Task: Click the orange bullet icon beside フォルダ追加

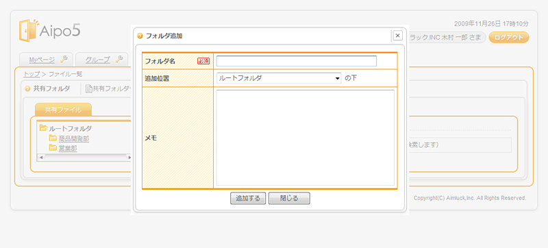Action: 140,36
